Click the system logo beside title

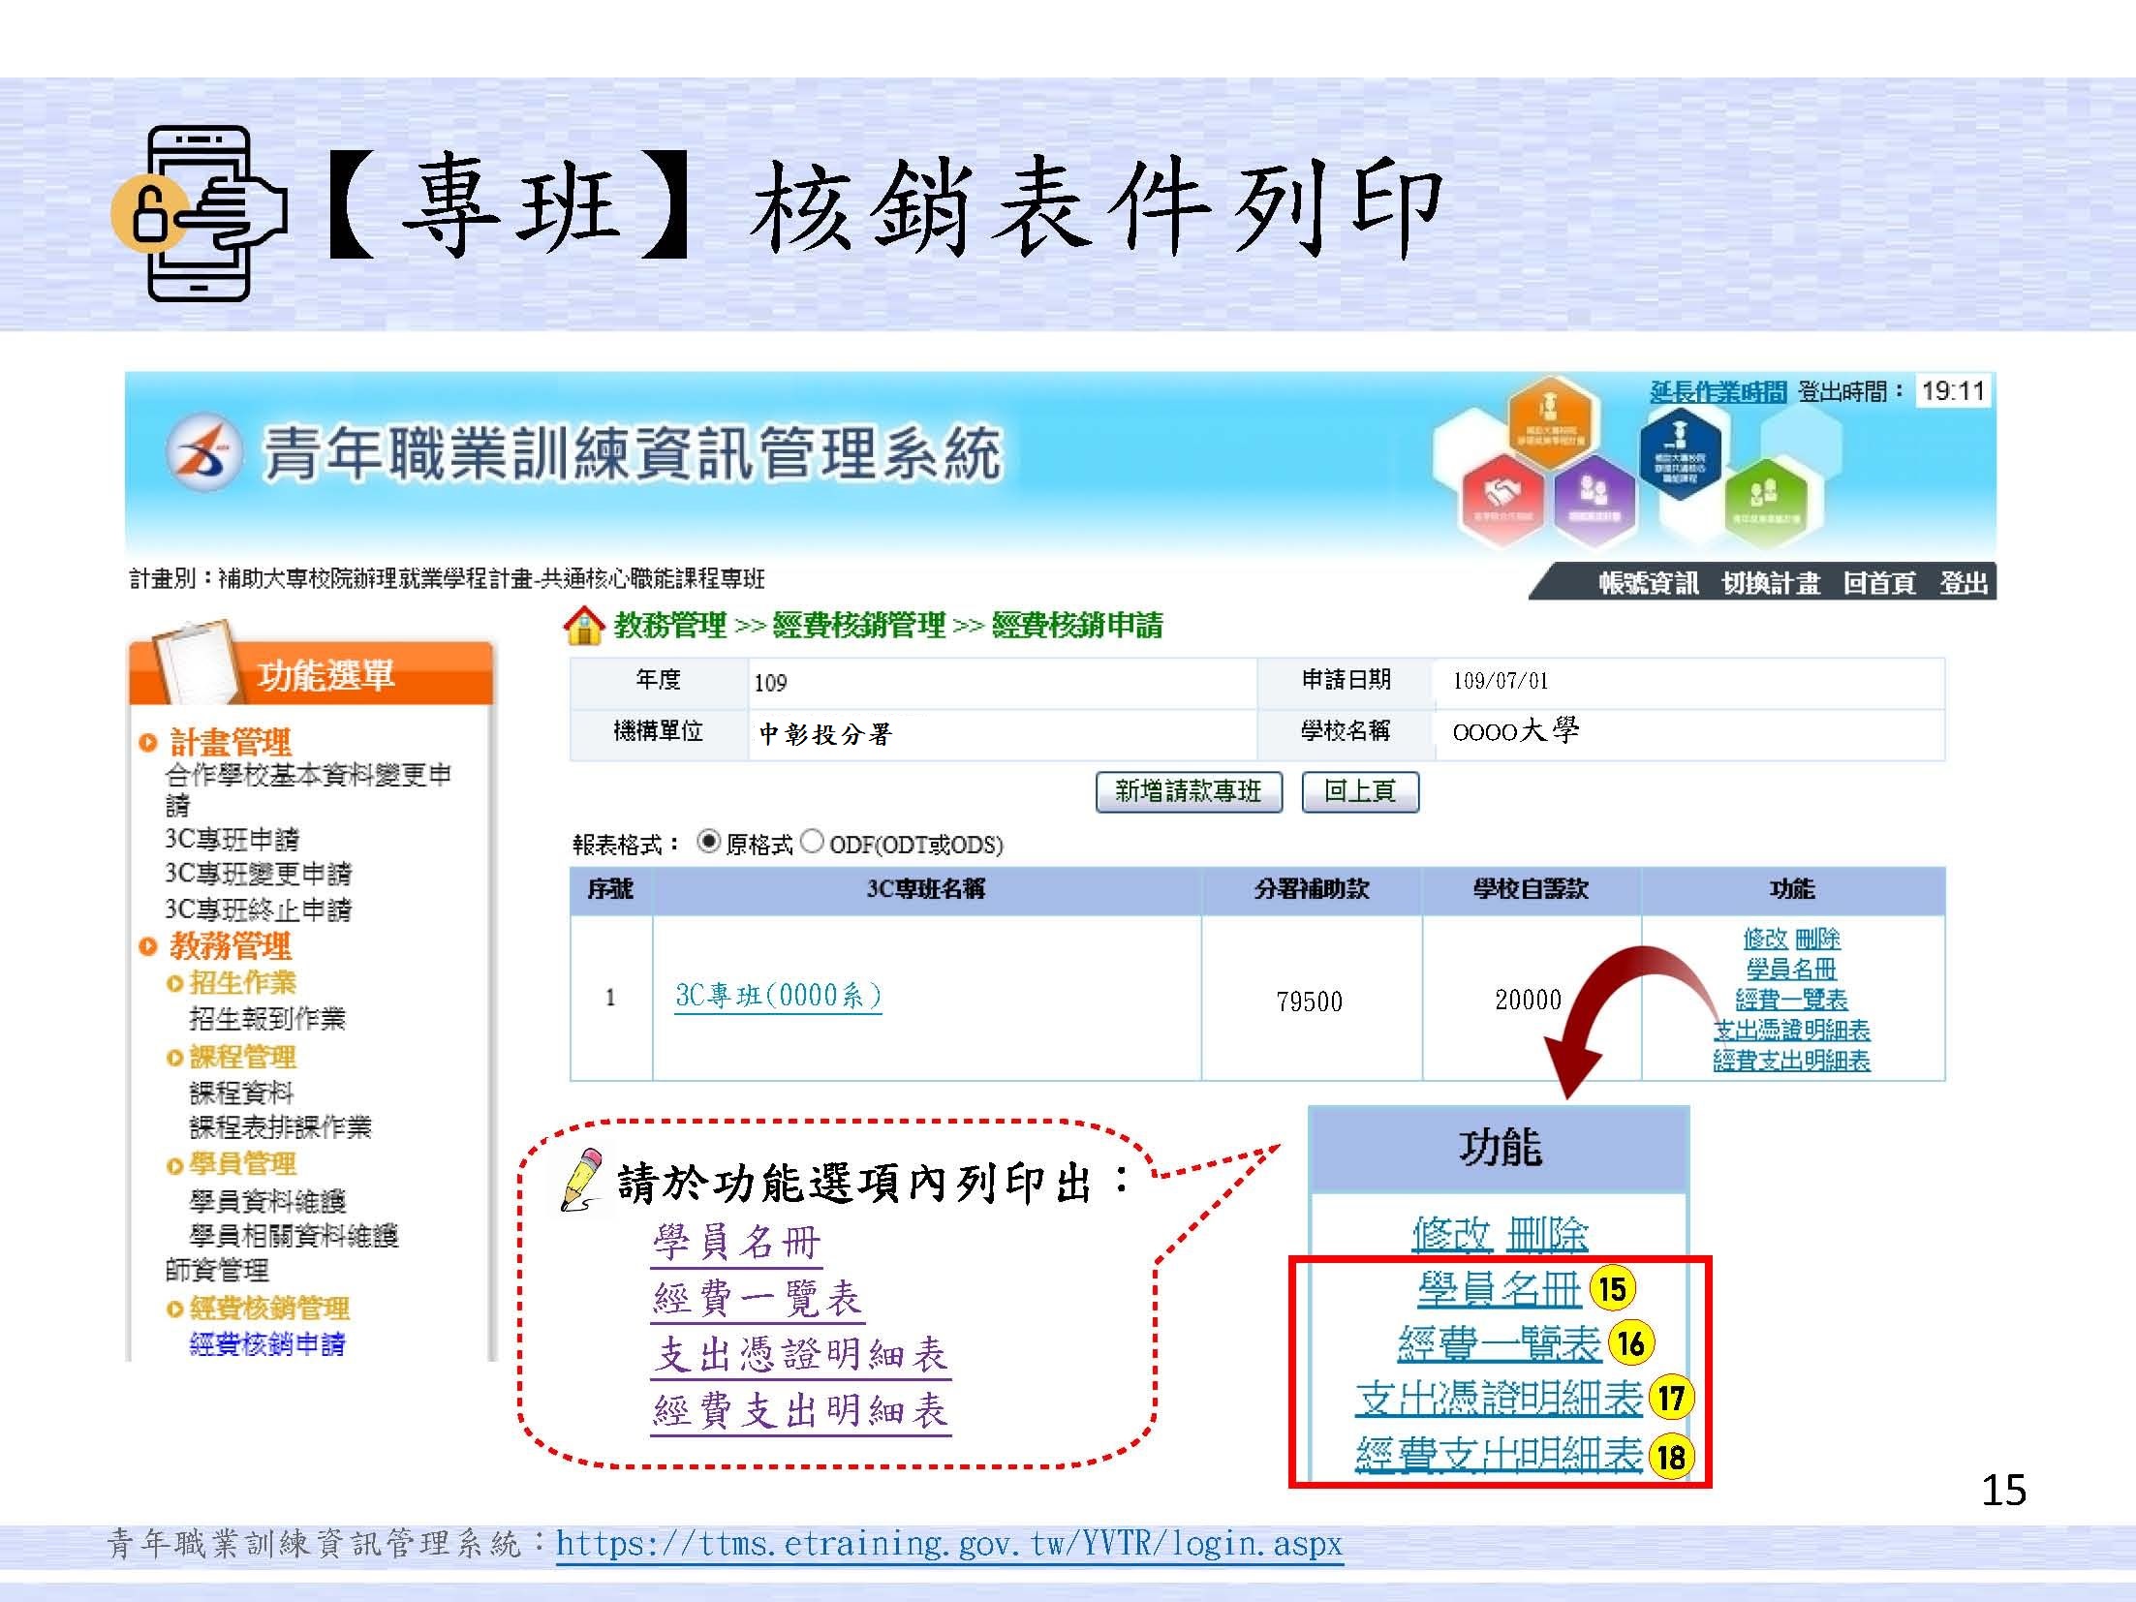(204, 453)
